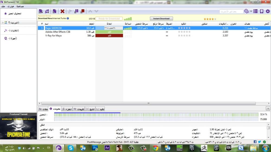Open After Effects from the taskbar
The width and height of the screenshot is (271, 152).
(107, 148)
